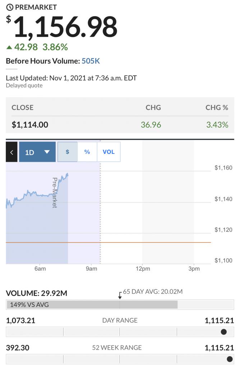Click the volume 149% VS AVG bar
The image size is (240, 368).
click(92, 305)
